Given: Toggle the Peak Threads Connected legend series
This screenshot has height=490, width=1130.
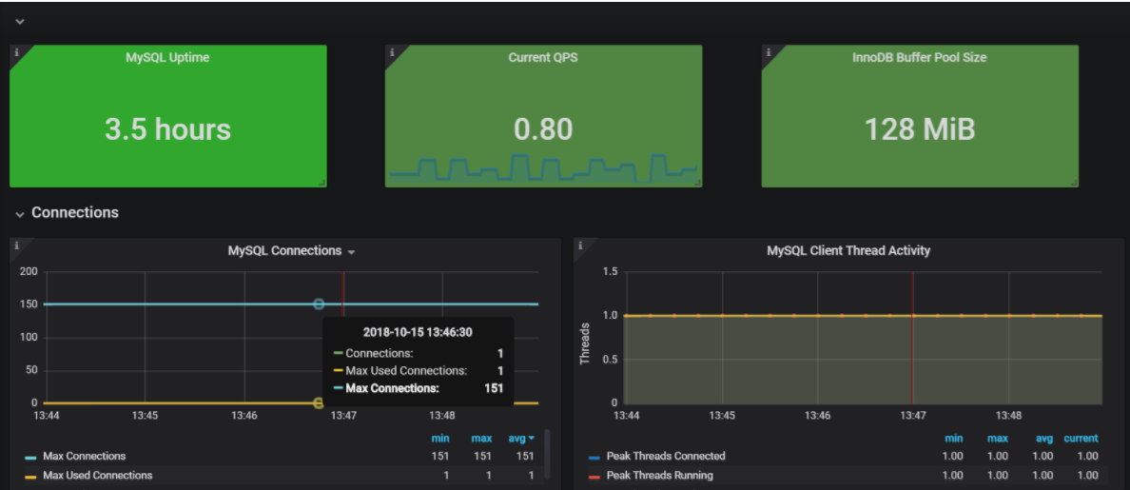Looking at the screenshot, I should pos(665,457).
